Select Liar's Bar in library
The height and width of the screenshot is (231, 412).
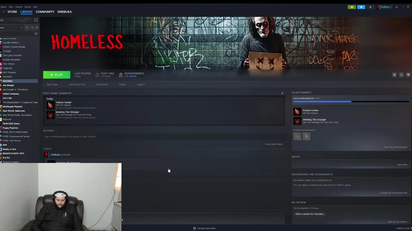coord(7,98)
